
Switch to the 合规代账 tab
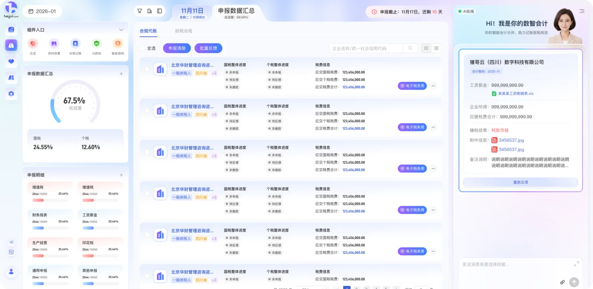[148, 31]
